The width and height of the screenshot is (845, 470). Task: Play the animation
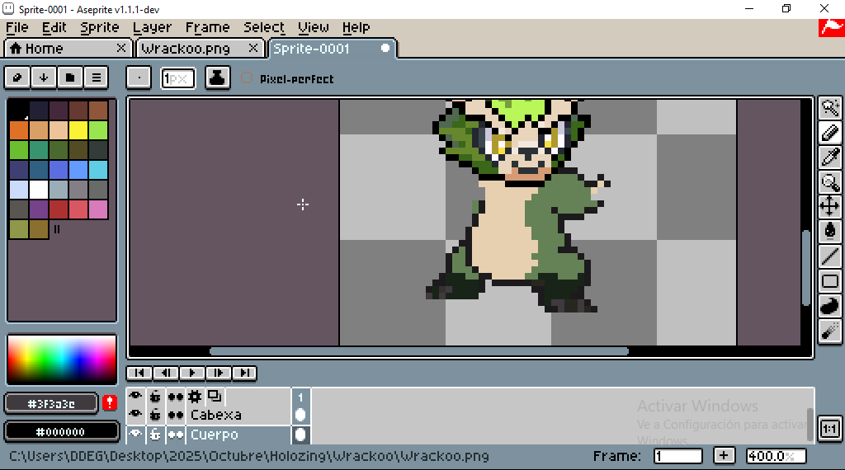point(191,373)
